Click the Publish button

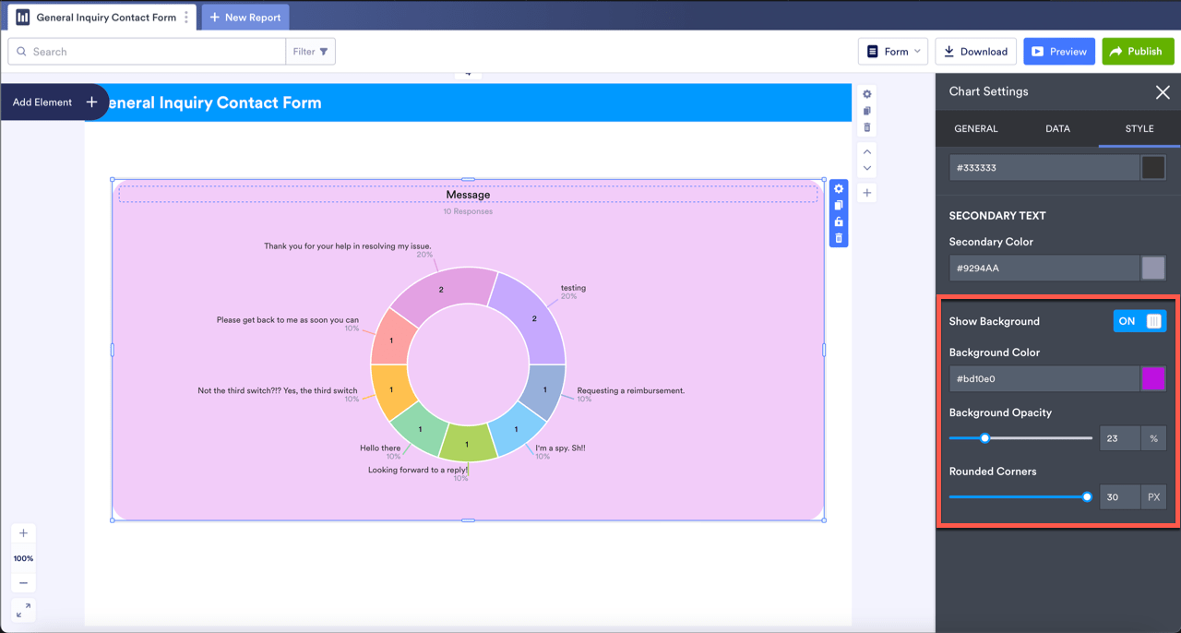point(1137,52)
